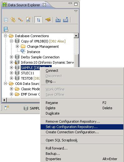Click the horizontal scrollbar left arrow
This screenshot has width=124, height=162.
(4, 100)
